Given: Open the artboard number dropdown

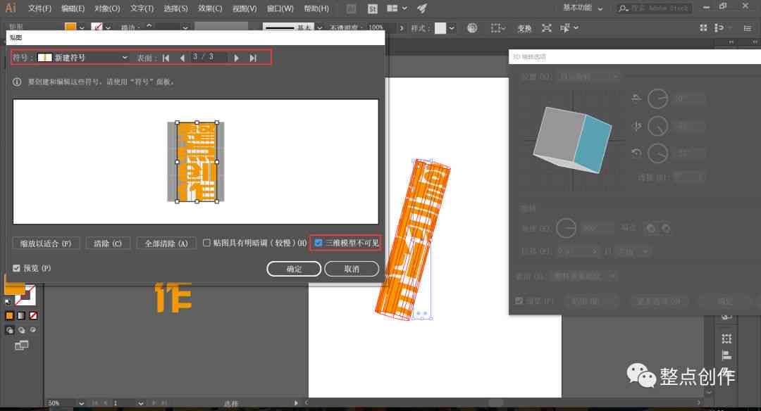Looking at the screenshot, I should tap(140, 403).
